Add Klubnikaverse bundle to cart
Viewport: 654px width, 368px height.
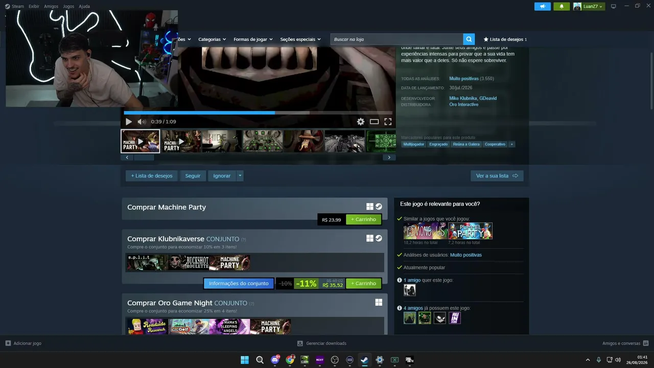click(363, 283)
